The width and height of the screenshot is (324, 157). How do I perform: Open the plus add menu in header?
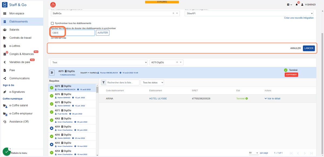coord(289,5)
